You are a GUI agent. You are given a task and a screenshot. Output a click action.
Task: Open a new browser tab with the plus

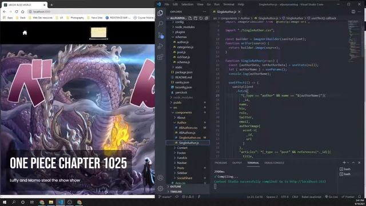click(51, 5)
